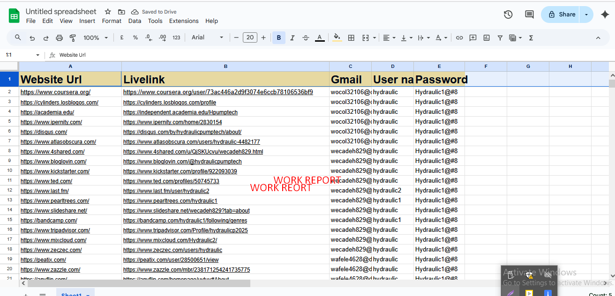The image size is (615, 296).
Task: Open the coursera.org link in cell A2
Action: (55, 92)
